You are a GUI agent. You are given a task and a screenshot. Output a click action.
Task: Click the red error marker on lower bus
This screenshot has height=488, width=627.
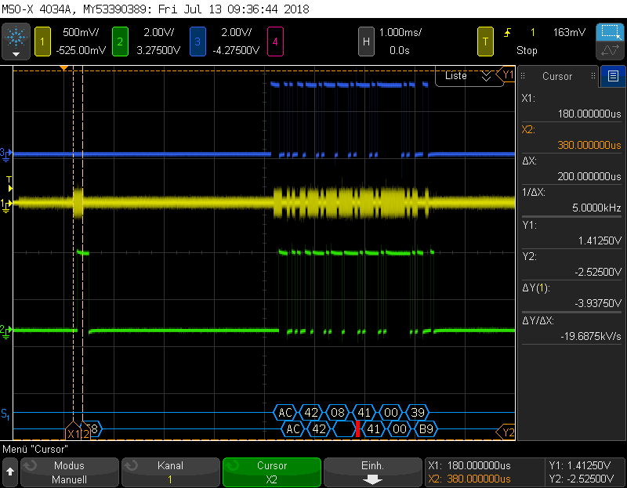tap(357, 428)
